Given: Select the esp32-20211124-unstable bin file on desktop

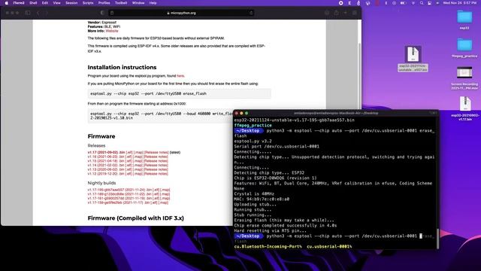Looking at the screenshot, I should tap(413, 59).
